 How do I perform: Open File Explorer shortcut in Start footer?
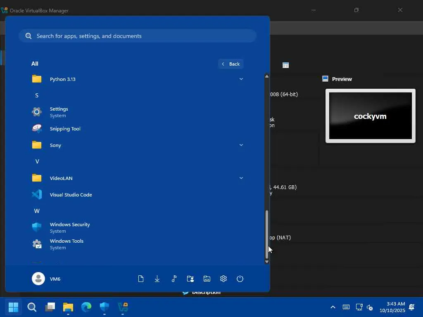[x=207, y=279]
